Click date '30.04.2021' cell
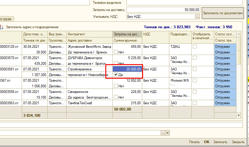 [35, 47]
